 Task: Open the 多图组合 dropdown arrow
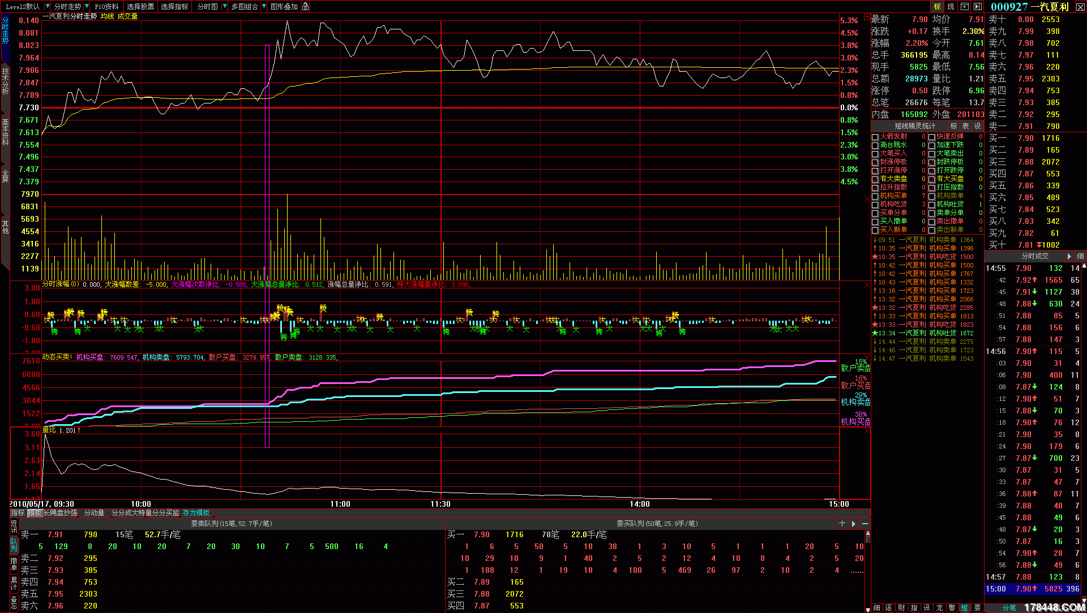(x=264, y=6)
